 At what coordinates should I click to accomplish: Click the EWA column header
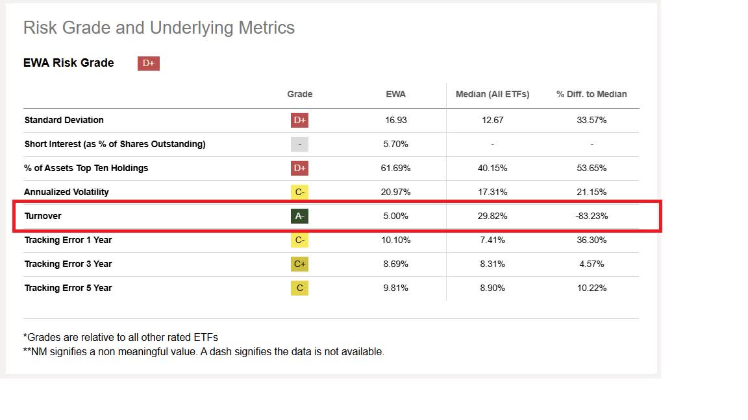tap(395, 94)
